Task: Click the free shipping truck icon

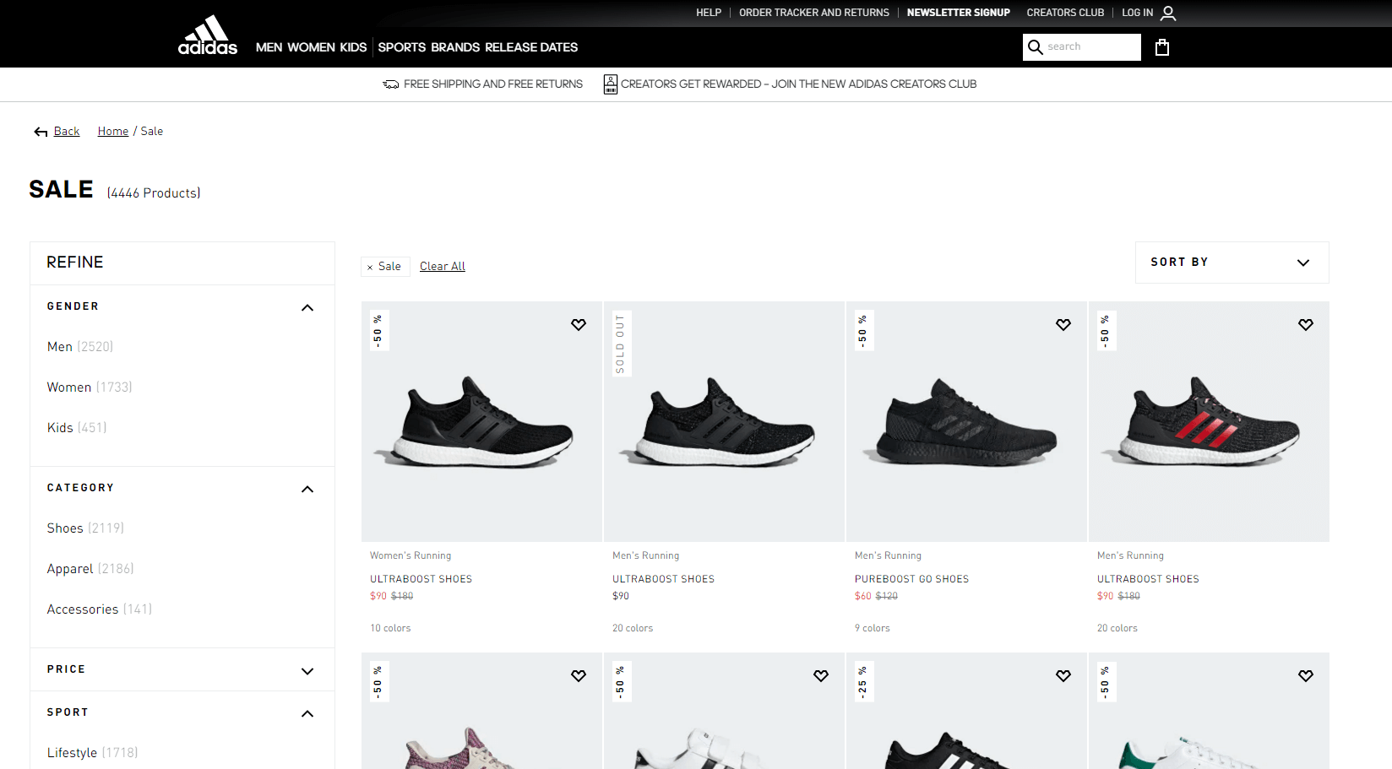Action: (391, 84)
